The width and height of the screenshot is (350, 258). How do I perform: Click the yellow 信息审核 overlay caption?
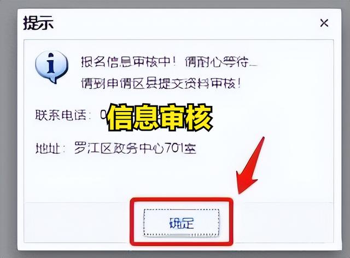click(x=160, y=118)
